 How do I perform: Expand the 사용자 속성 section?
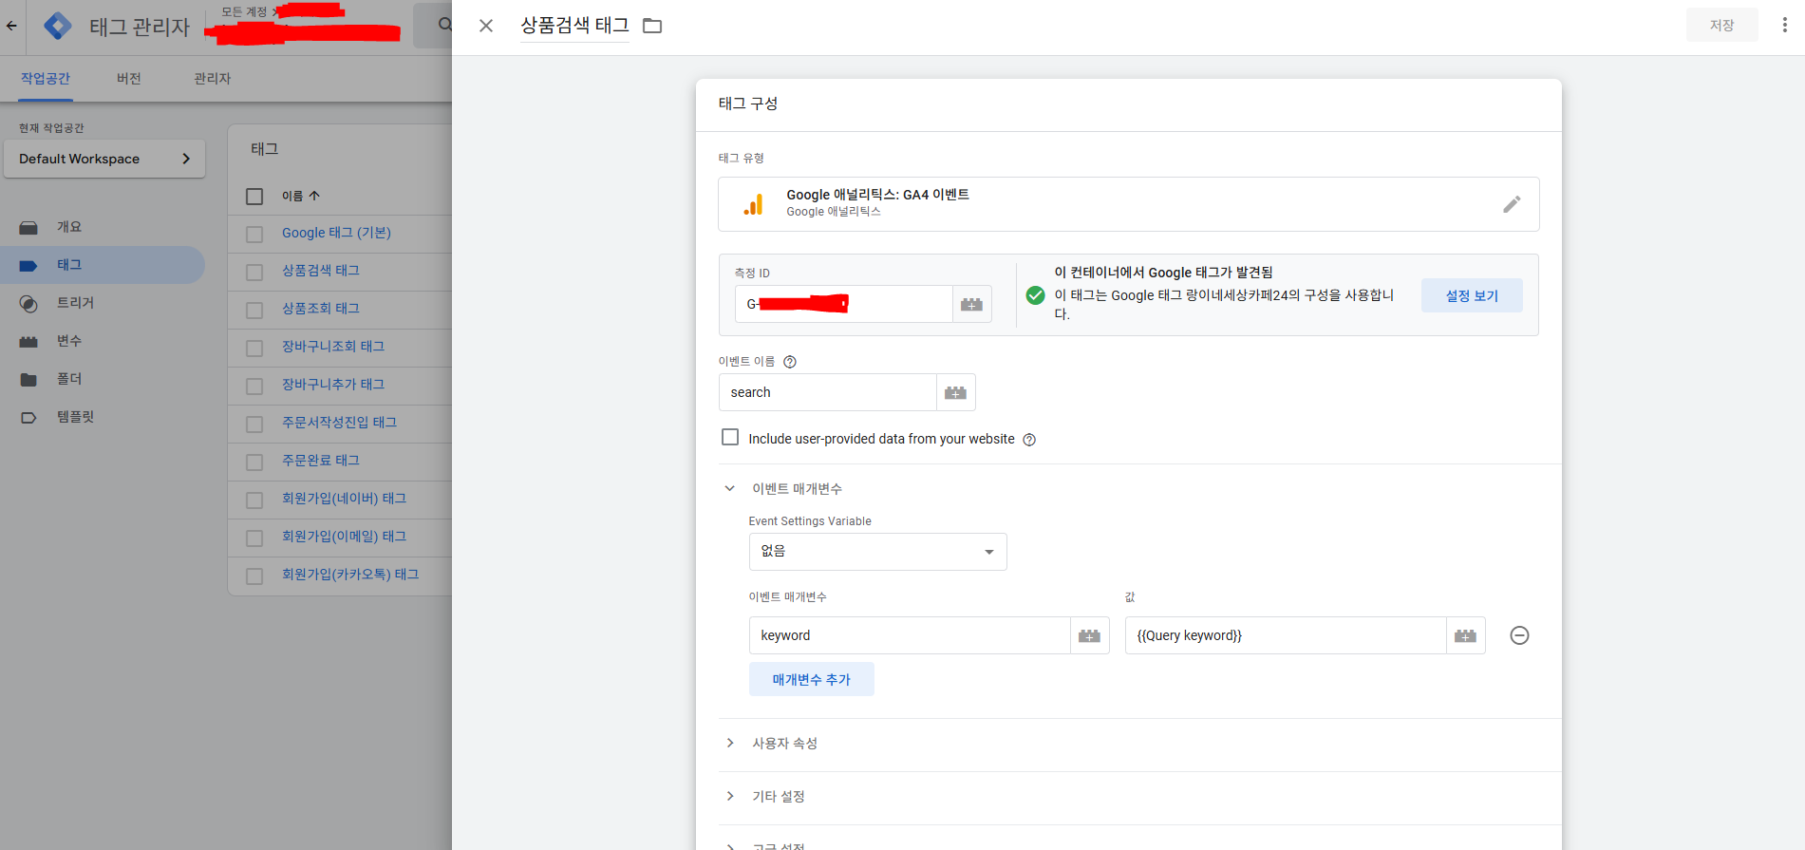729,743
